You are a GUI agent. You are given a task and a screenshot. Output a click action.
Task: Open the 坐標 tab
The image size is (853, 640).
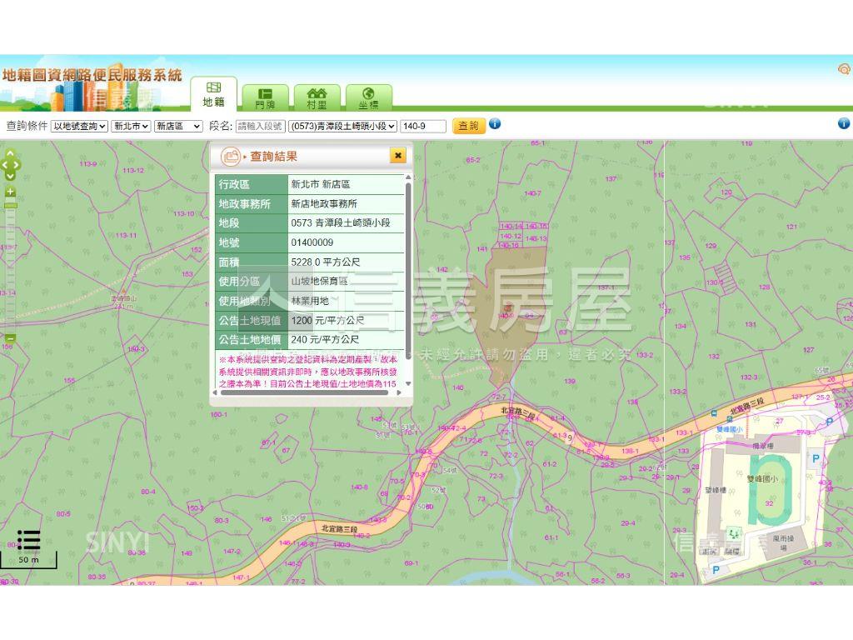368,97
